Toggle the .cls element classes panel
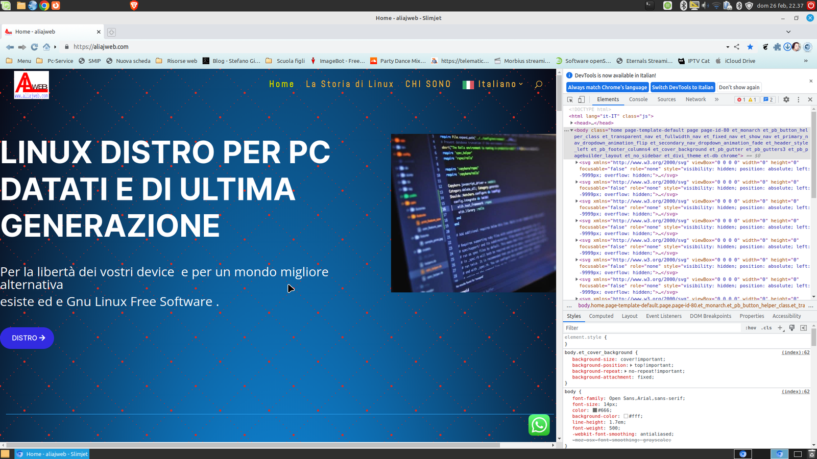 (x=766, y=328)
